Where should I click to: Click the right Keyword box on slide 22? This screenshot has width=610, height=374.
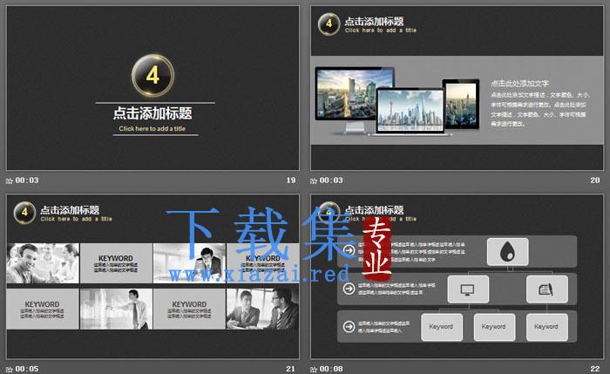pos(547,327)
